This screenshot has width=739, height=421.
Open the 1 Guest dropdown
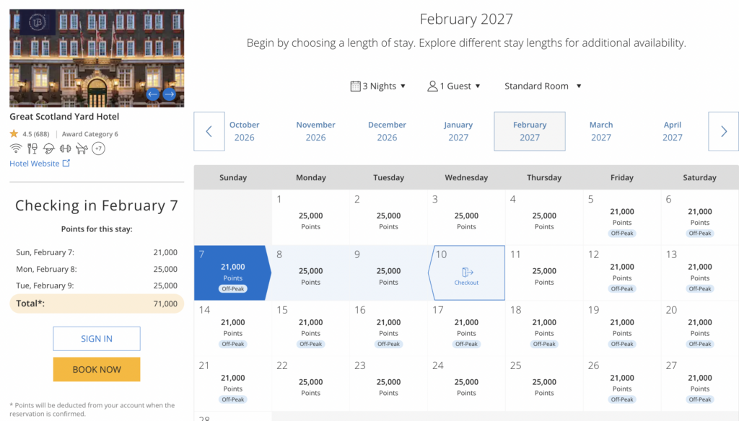pyautogui.click(x=454, y=86)
